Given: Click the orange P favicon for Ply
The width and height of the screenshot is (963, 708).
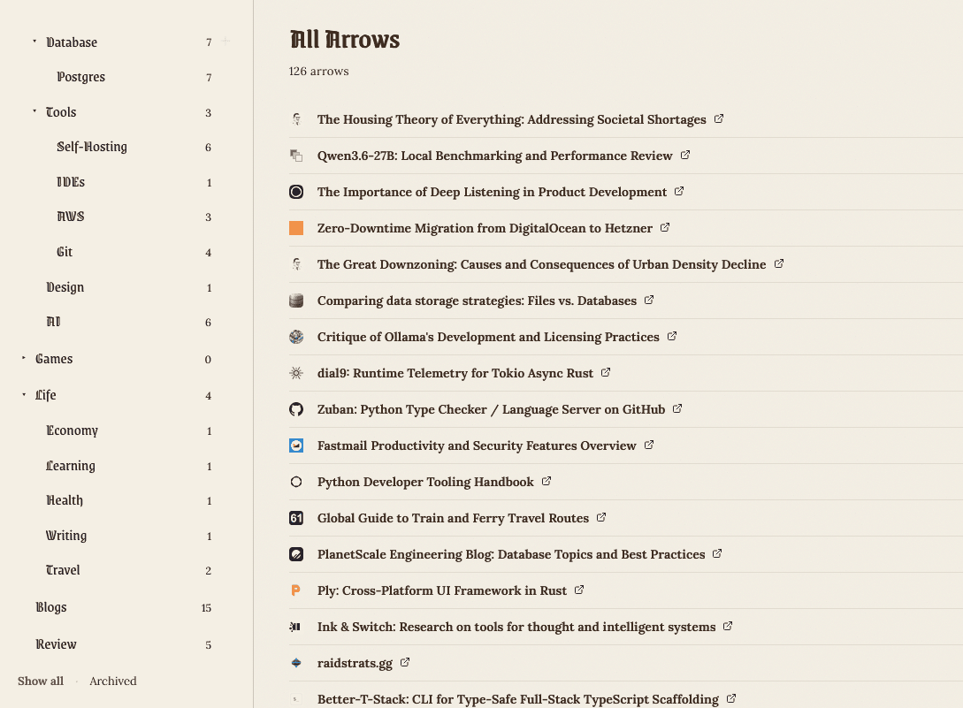Looking at the screenshot, I should 296,590.
